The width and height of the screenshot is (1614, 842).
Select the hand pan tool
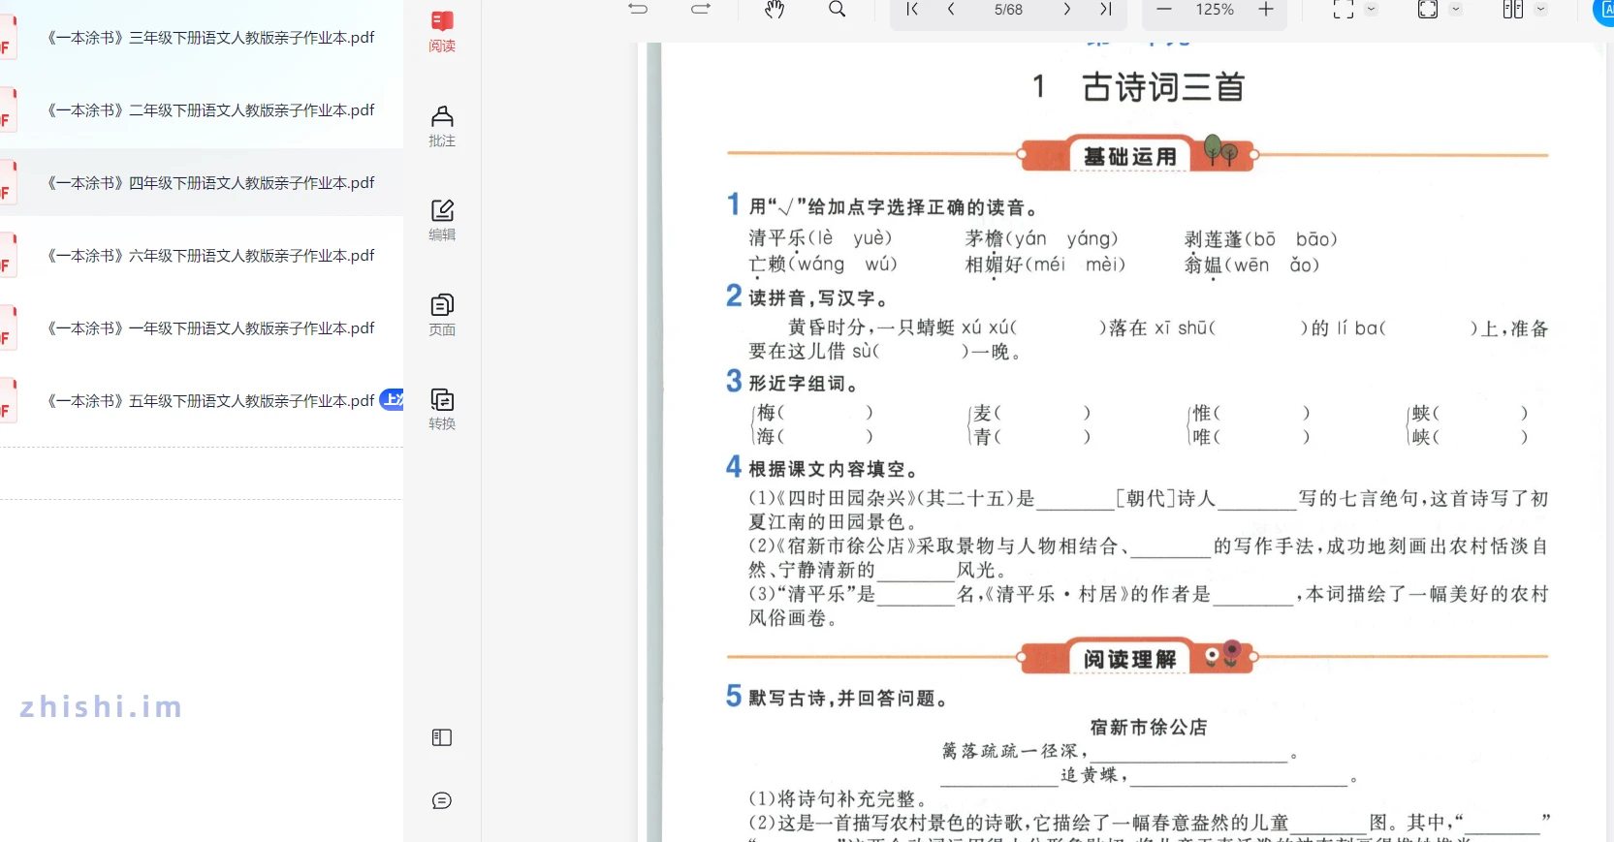tap(775, 10)
